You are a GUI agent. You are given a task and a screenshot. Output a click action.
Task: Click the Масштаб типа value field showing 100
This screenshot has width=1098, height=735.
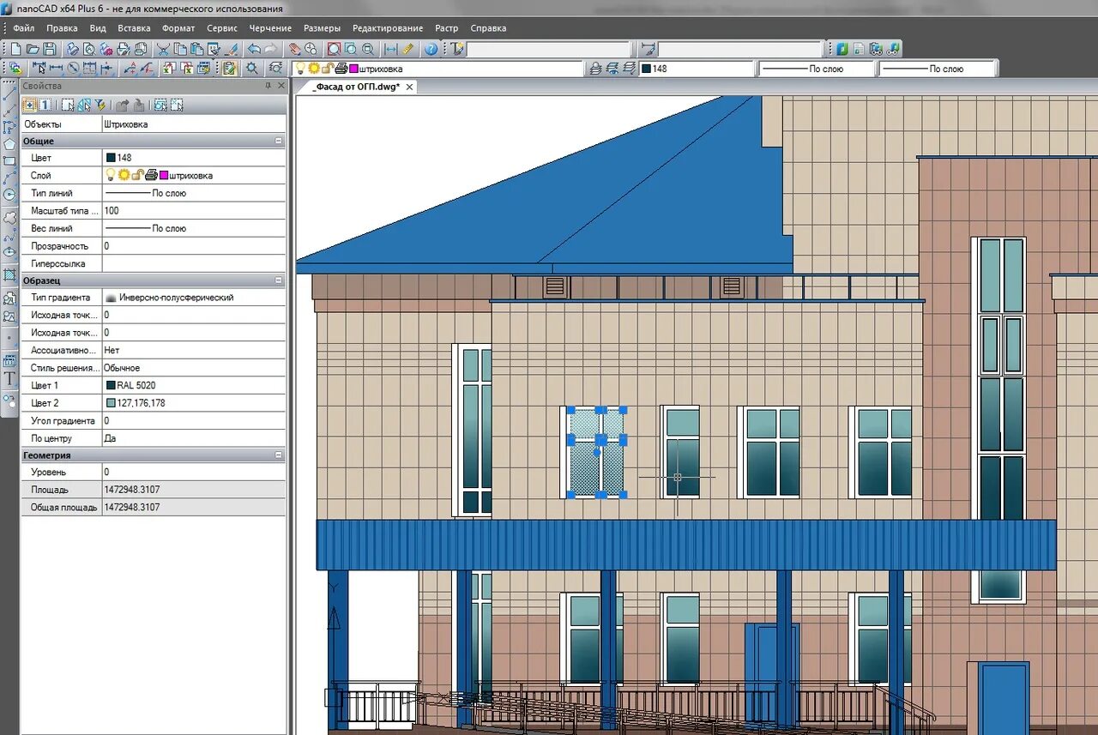(193, 210)
